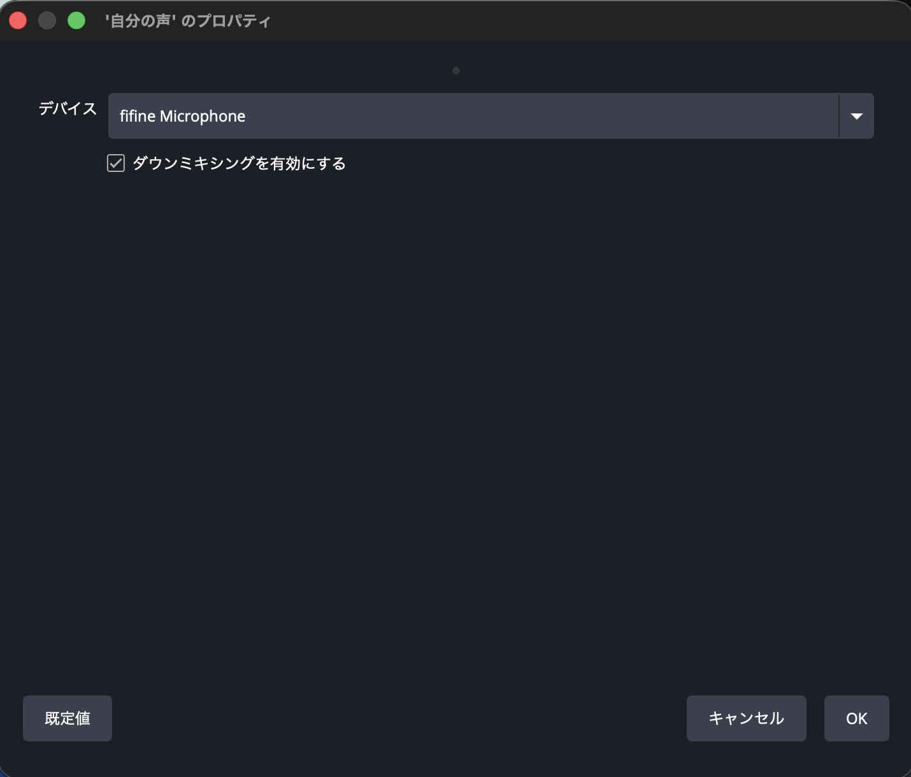This screenshot has width=911, height=777.
Task: Click the green zoom window button
Action: pos(76,20)
